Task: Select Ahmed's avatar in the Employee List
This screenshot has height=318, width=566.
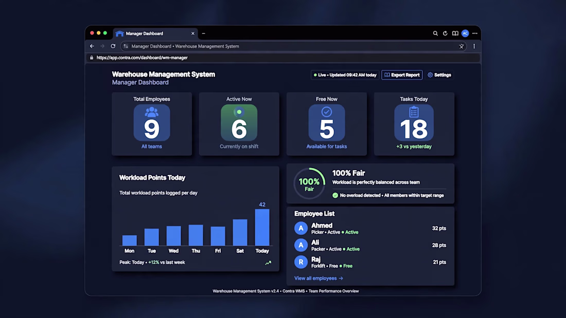Action: tap(300, 228)
